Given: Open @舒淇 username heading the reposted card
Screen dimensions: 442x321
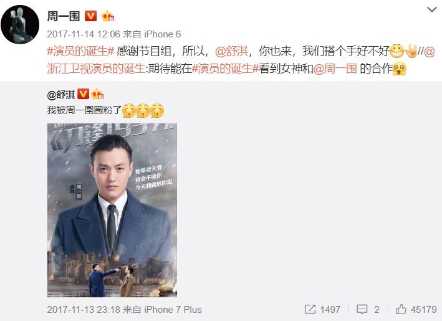Looking at the screenshot, I should pyautogui.click(x=61, y=95).
